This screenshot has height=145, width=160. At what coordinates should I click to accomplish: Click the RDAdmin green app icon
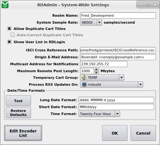[5, 5]
